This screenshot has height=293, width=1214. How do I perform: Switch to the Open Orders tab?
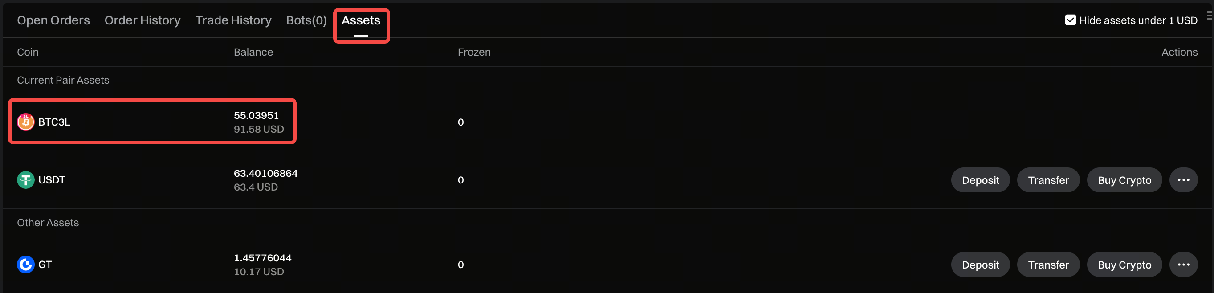coord(53,20)
